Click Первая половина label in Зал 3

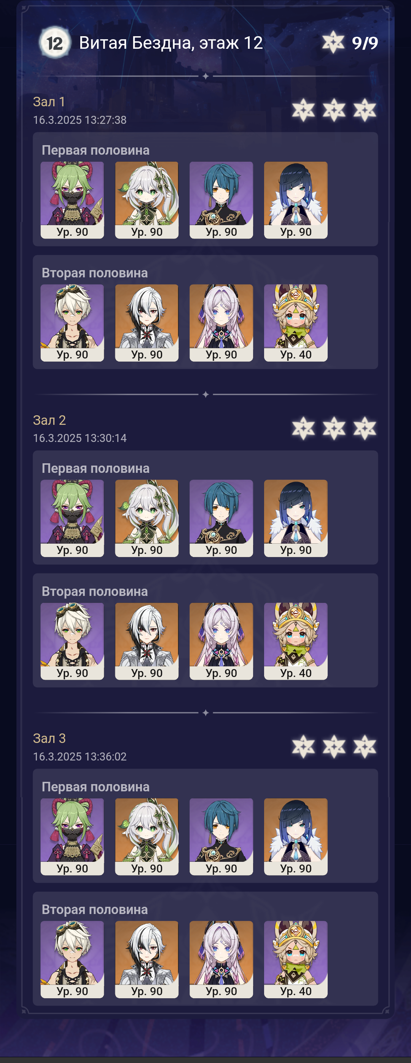[96, 787]
